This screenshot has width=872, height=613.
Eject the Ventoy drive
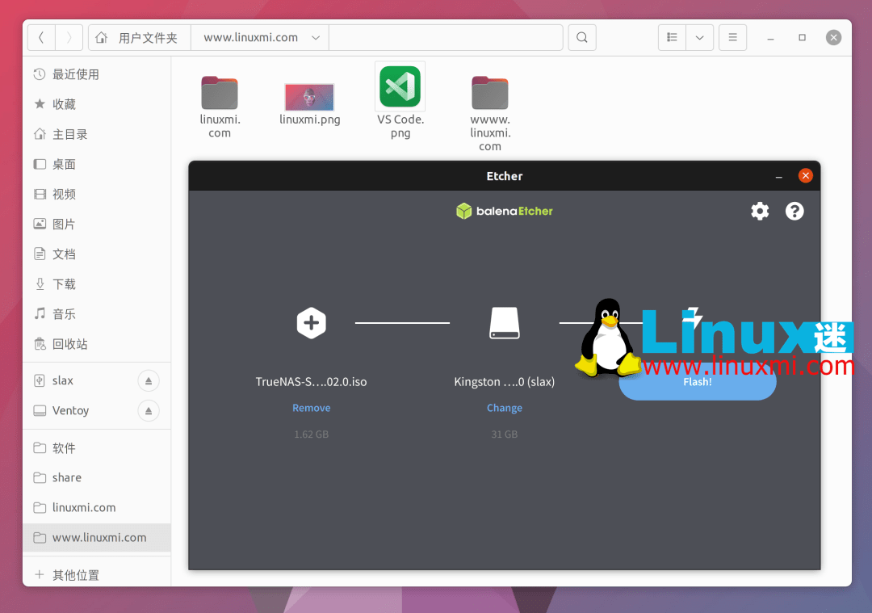point(149,411)
